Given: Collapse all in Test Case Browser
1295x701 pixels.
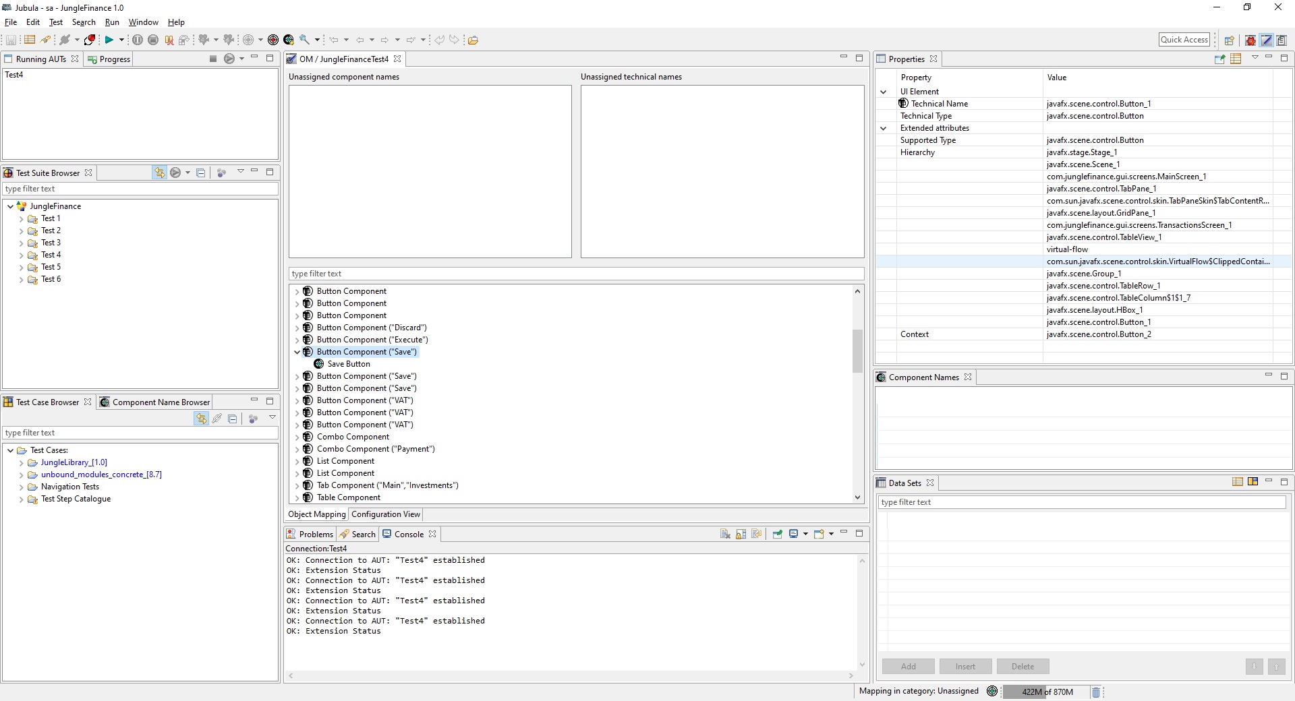Looking at the screenshot, I should pyautogui.click(x=232, y=419).
